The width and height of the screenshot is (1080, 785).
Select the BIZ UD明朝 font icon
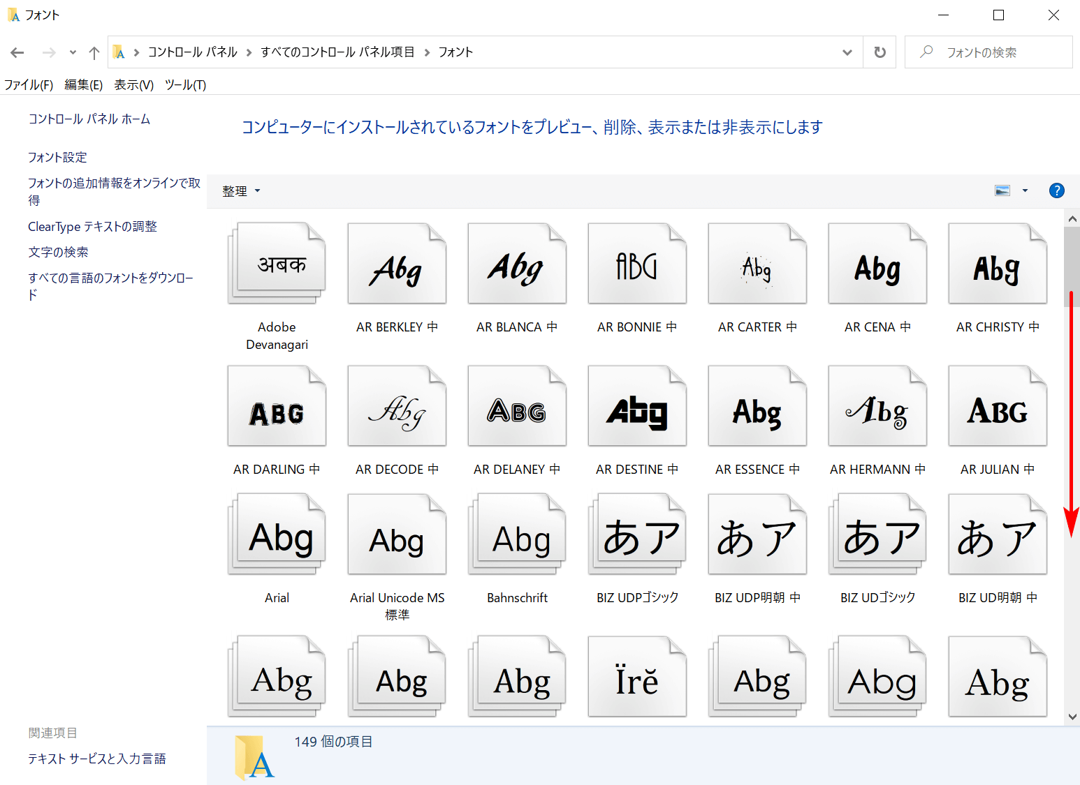tap(998, 534)
